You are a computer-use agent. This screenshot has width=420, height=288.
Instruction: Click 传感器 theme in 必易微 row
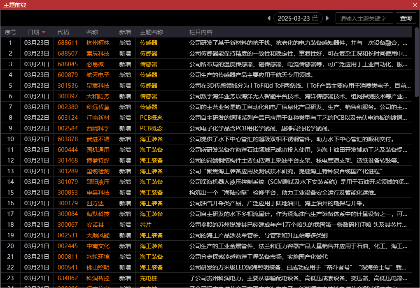148,64
